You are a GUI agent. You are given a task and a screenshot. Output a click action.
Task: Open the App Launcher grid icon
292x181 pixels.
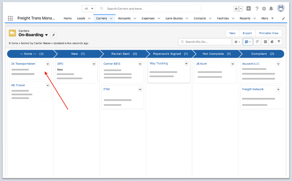10,18
